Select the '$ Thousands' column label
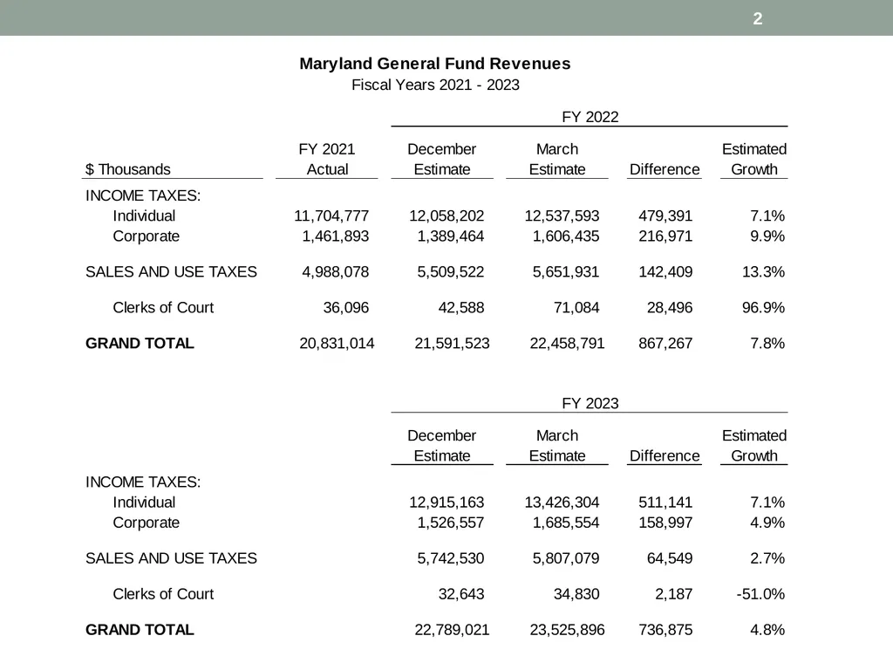 pos(128,169)
